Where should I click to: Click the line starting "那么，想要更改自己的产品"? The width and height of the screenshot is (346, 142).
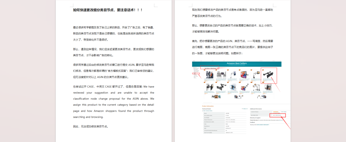pyautogui.click(x=233, y=26)
